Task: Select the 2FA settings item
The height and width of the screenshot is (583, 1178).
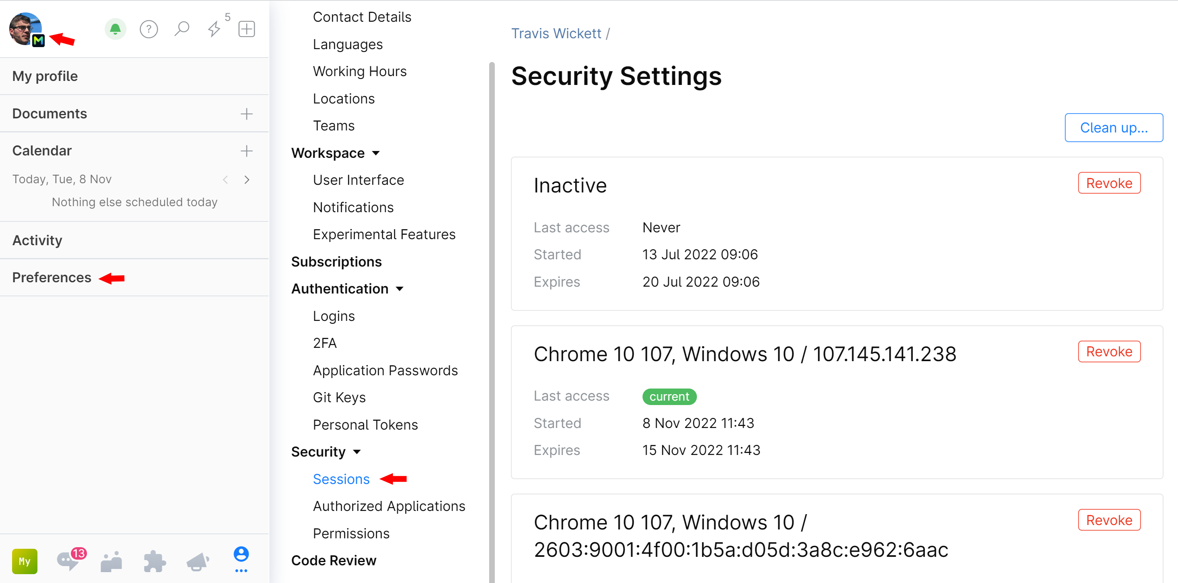Action: (x=324, y=343)
